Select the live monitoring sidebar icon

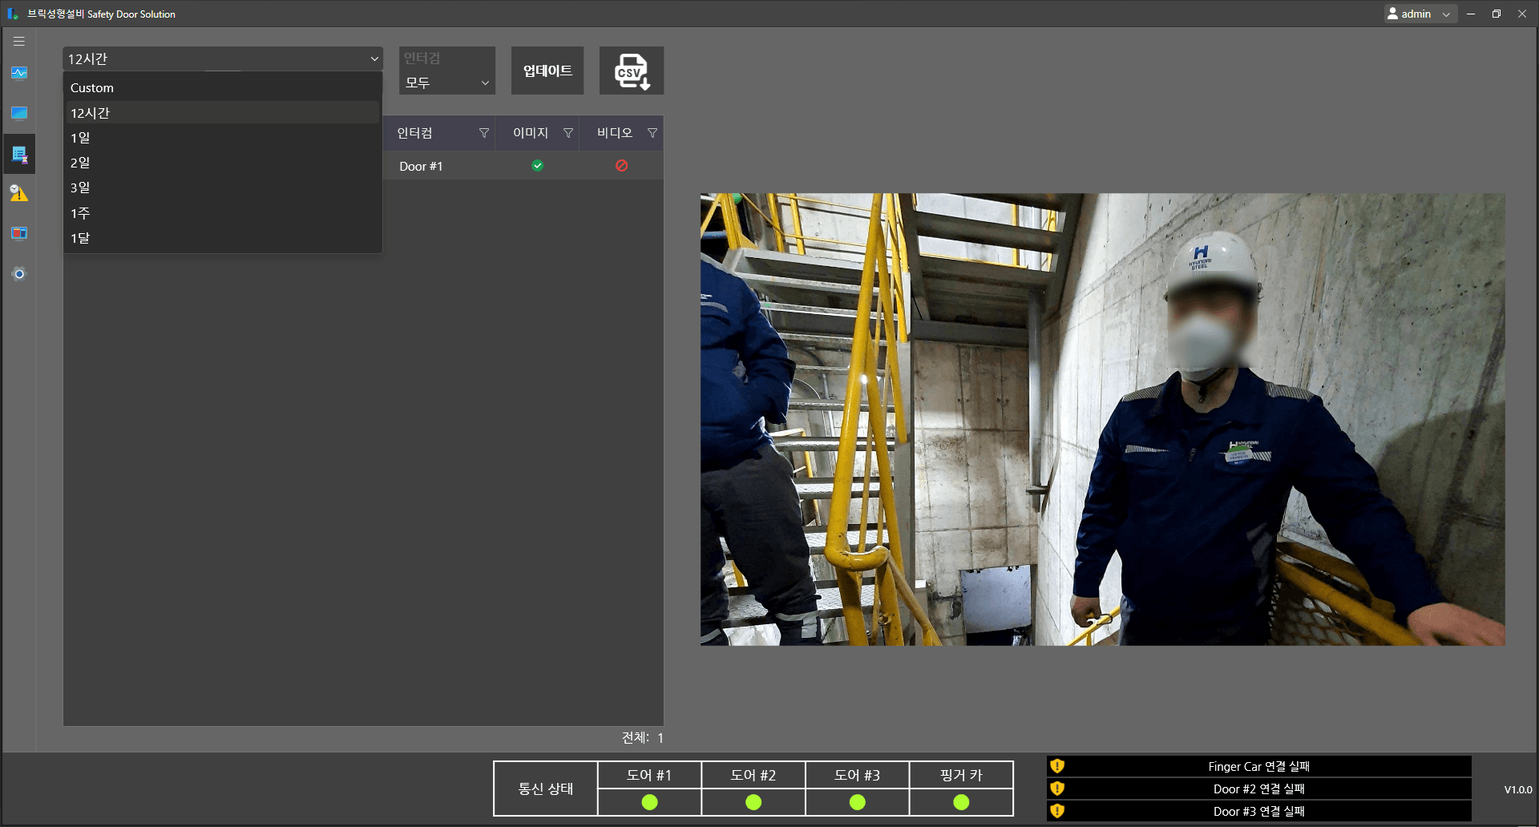pos(18,73)
